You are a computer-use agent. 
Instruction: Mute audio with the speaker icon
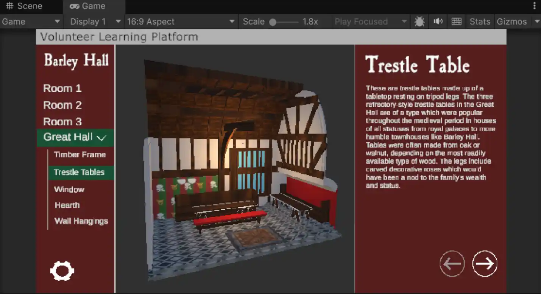click(x=438, y=22)
